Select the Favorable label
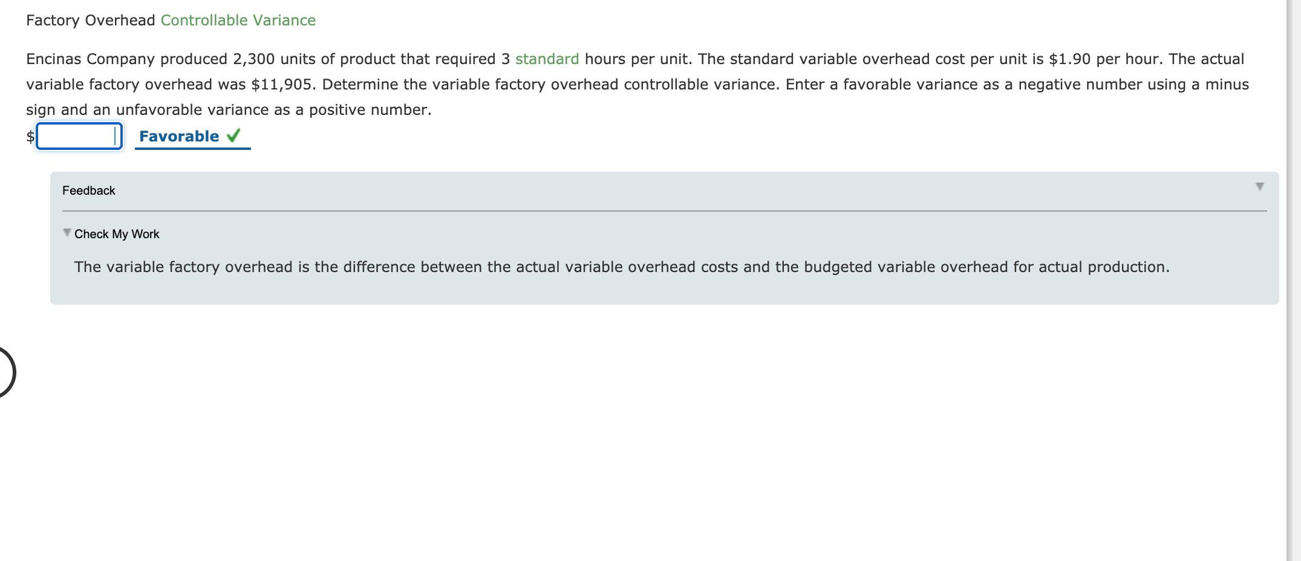1301x561 pixels. pos(178,135)
